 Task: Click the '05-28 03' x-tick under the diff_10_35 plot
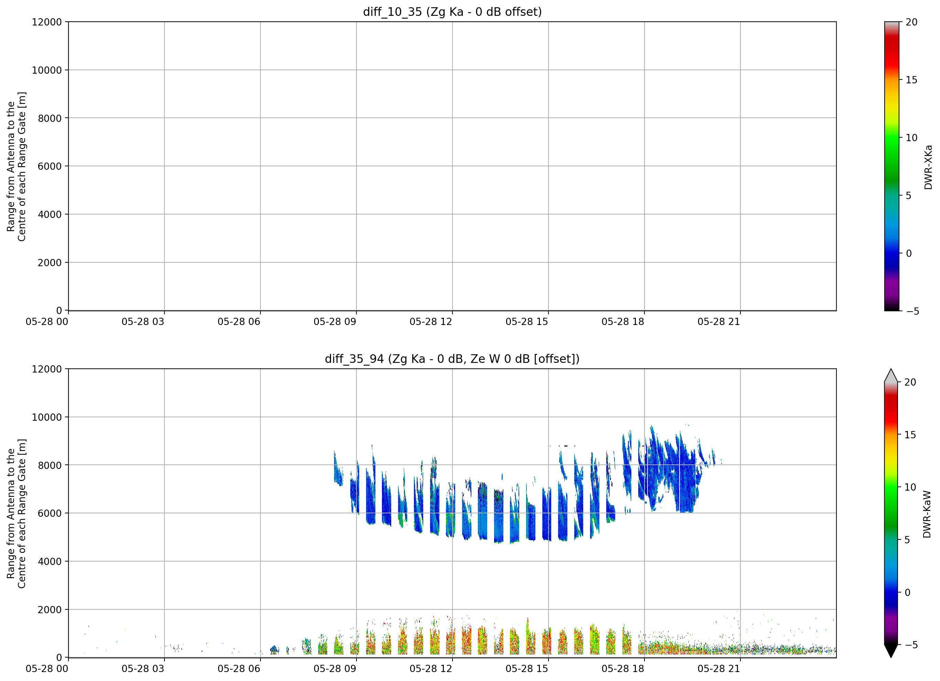[143, 322]
